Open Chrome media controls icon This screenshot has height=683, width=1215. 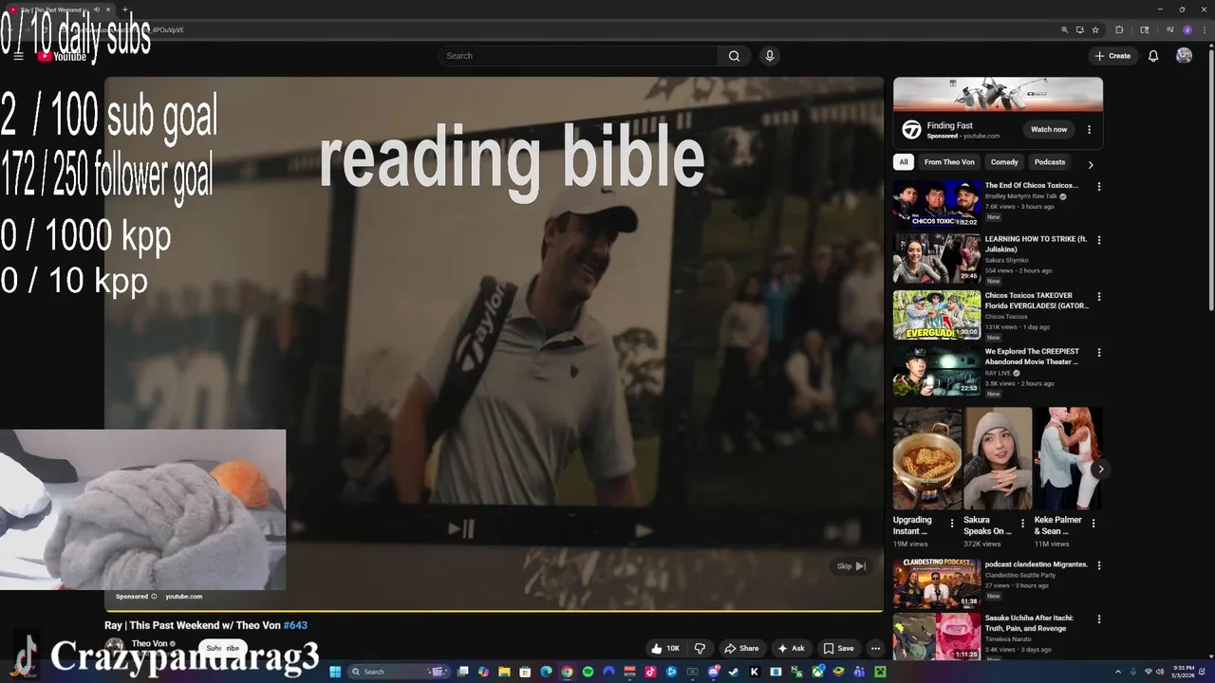(1170, 29)
